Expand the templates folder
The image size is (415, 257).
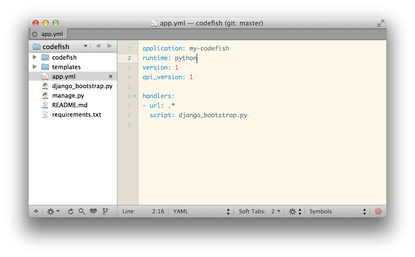point(35,67)
